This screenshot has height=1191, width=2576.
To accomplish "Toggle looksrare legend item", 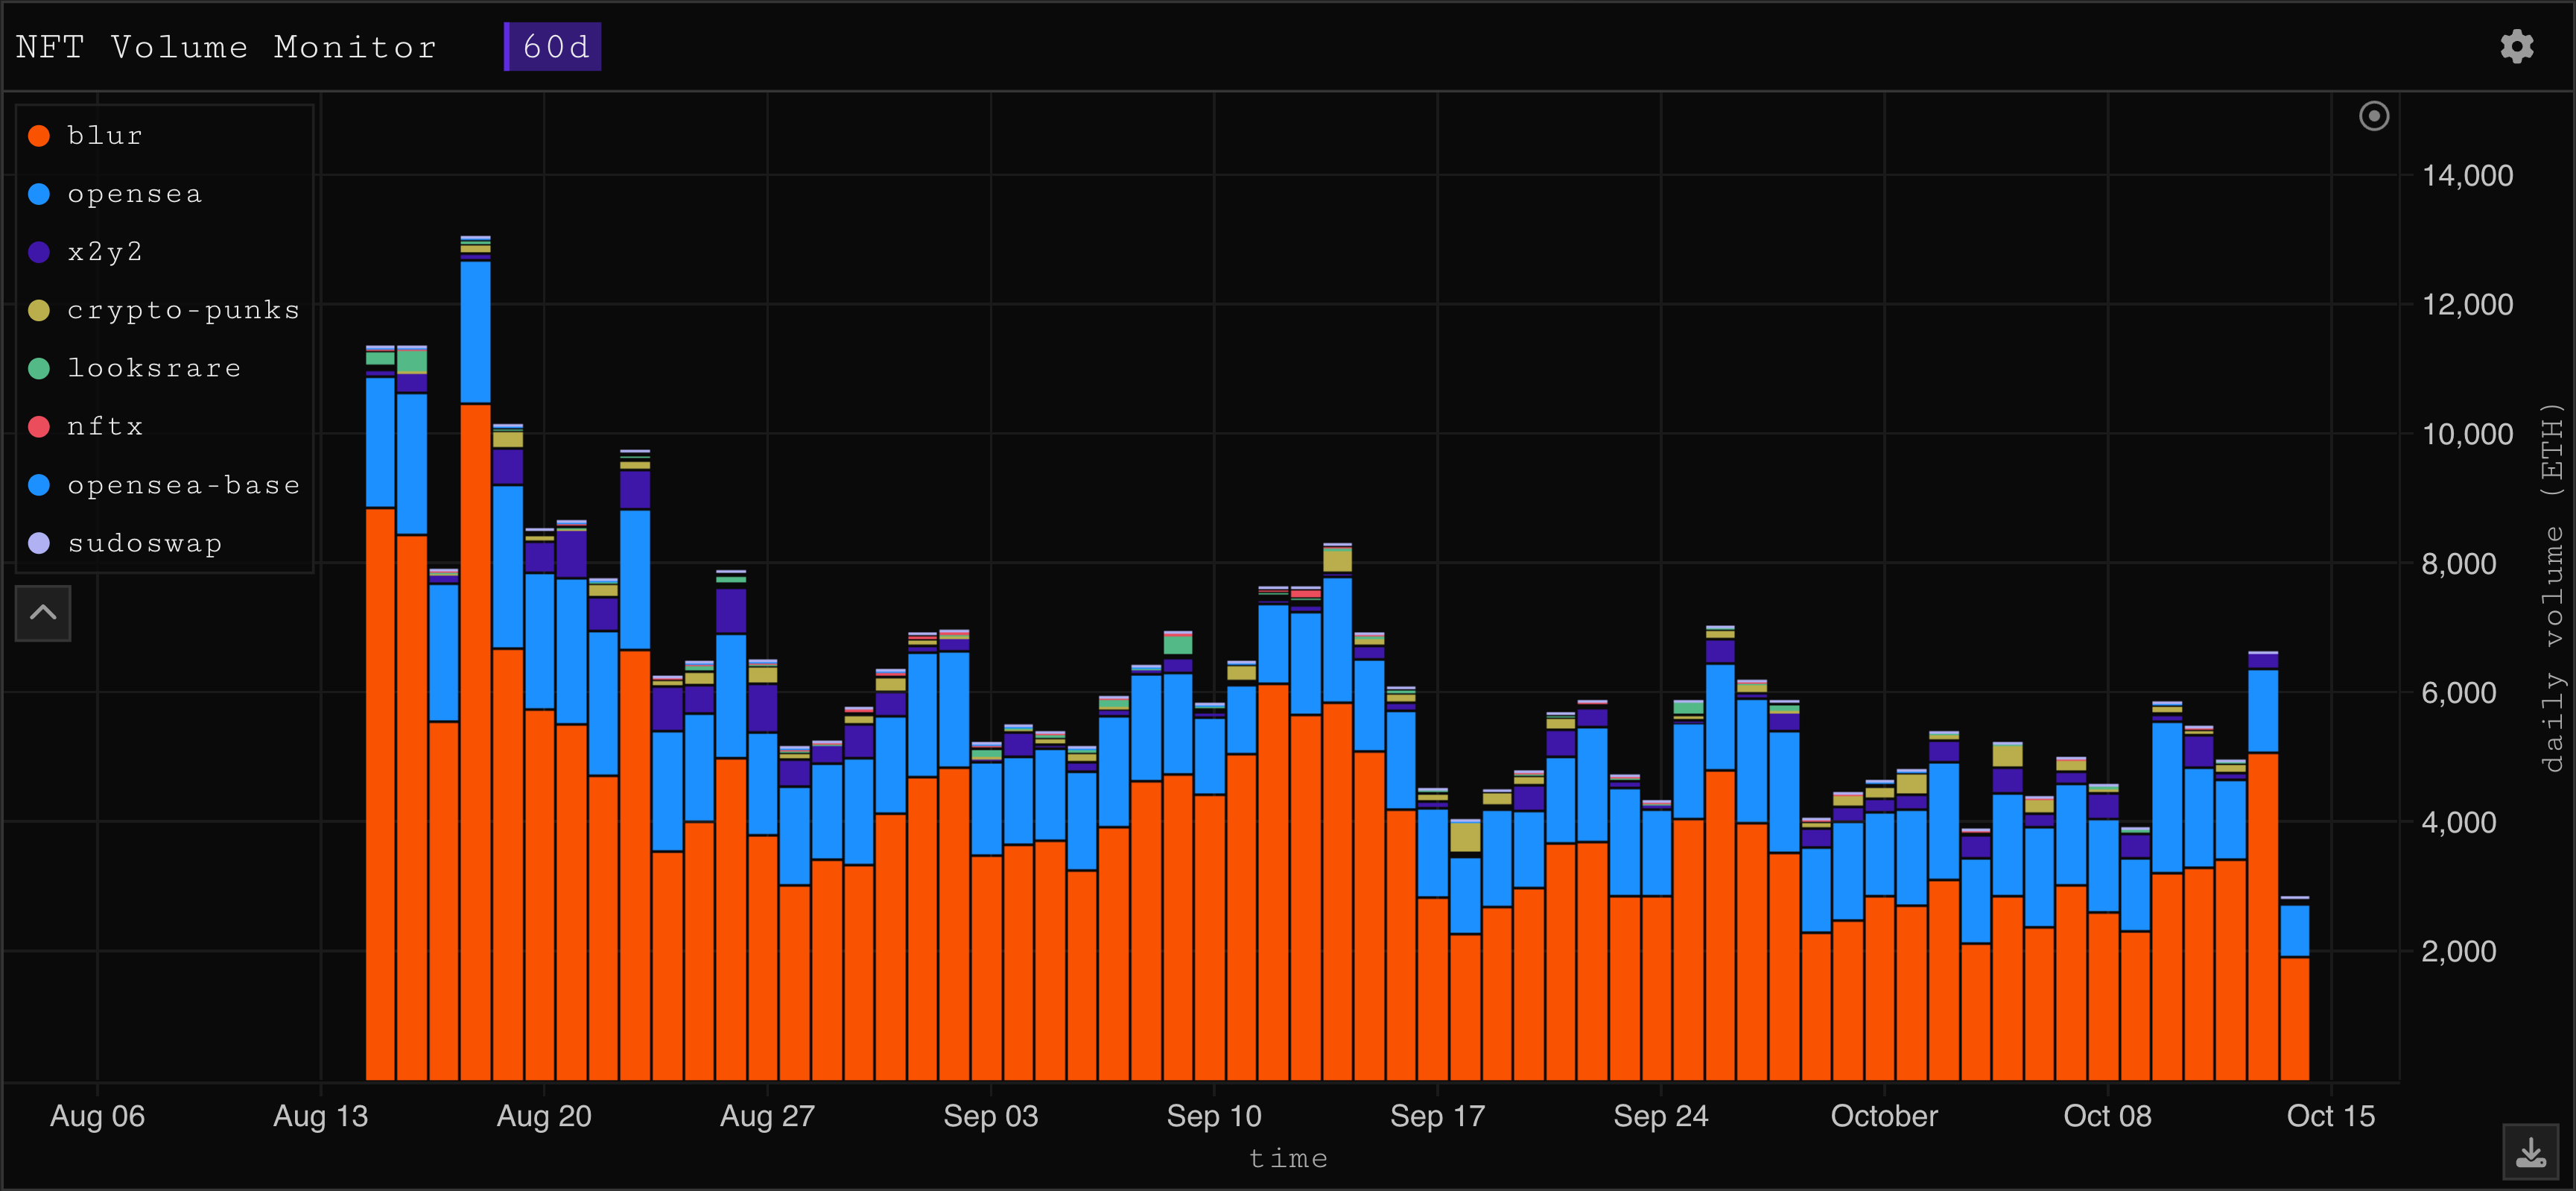I will pyautogui.click(x=154, y=368).
